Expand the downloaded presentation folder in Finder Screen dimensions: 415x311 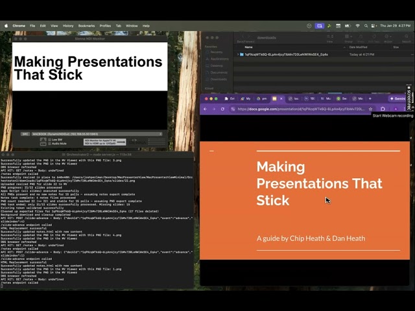(238, 54)
